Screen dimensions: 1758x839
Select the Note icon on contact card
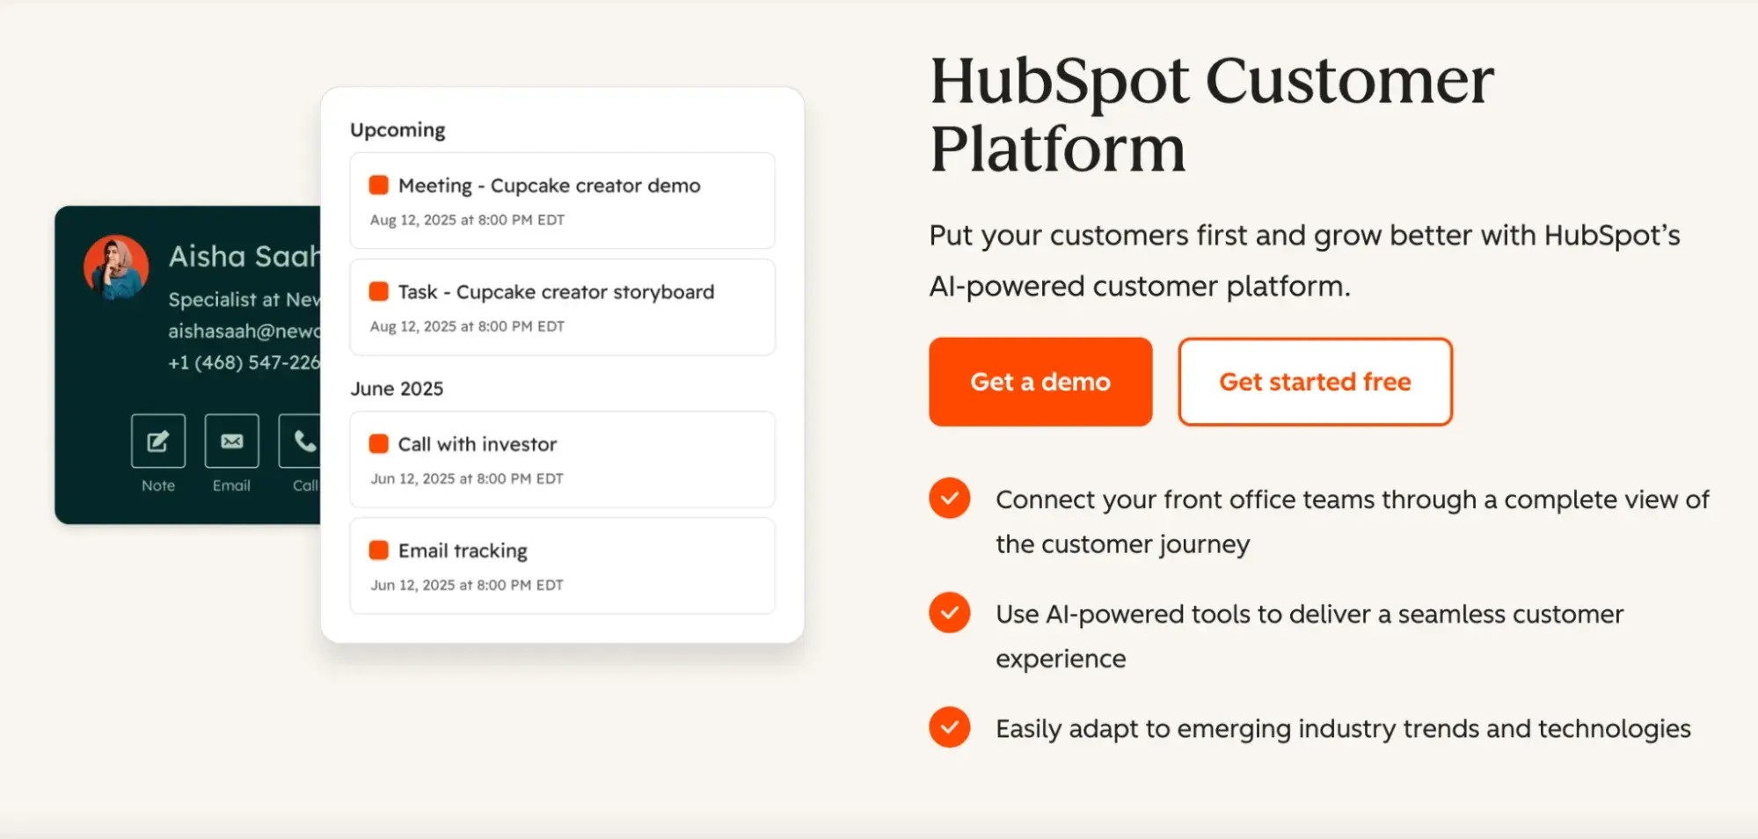point(157,441)
